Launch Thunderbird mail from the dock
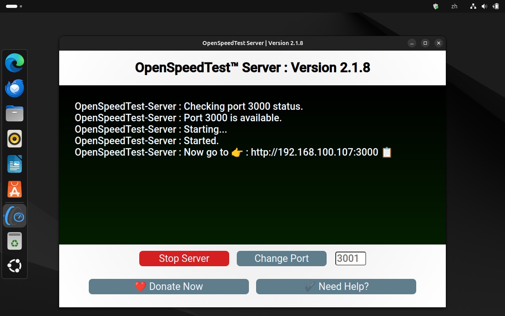 click(x=15, y=88)
